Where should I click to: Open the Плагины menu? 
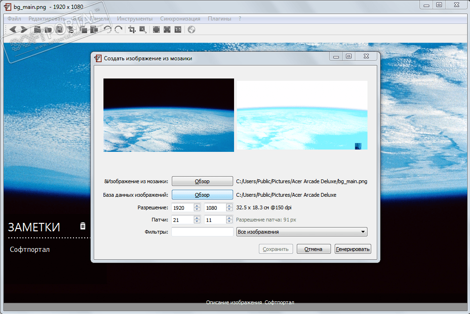click(x=220, y=19)
